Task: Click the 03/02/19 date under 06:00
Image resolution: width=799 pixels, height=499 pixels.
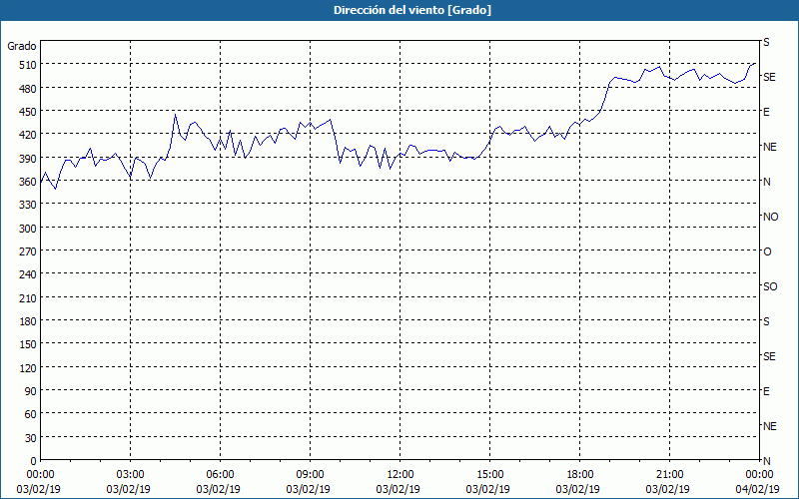Action: click(x=218, y=489)
